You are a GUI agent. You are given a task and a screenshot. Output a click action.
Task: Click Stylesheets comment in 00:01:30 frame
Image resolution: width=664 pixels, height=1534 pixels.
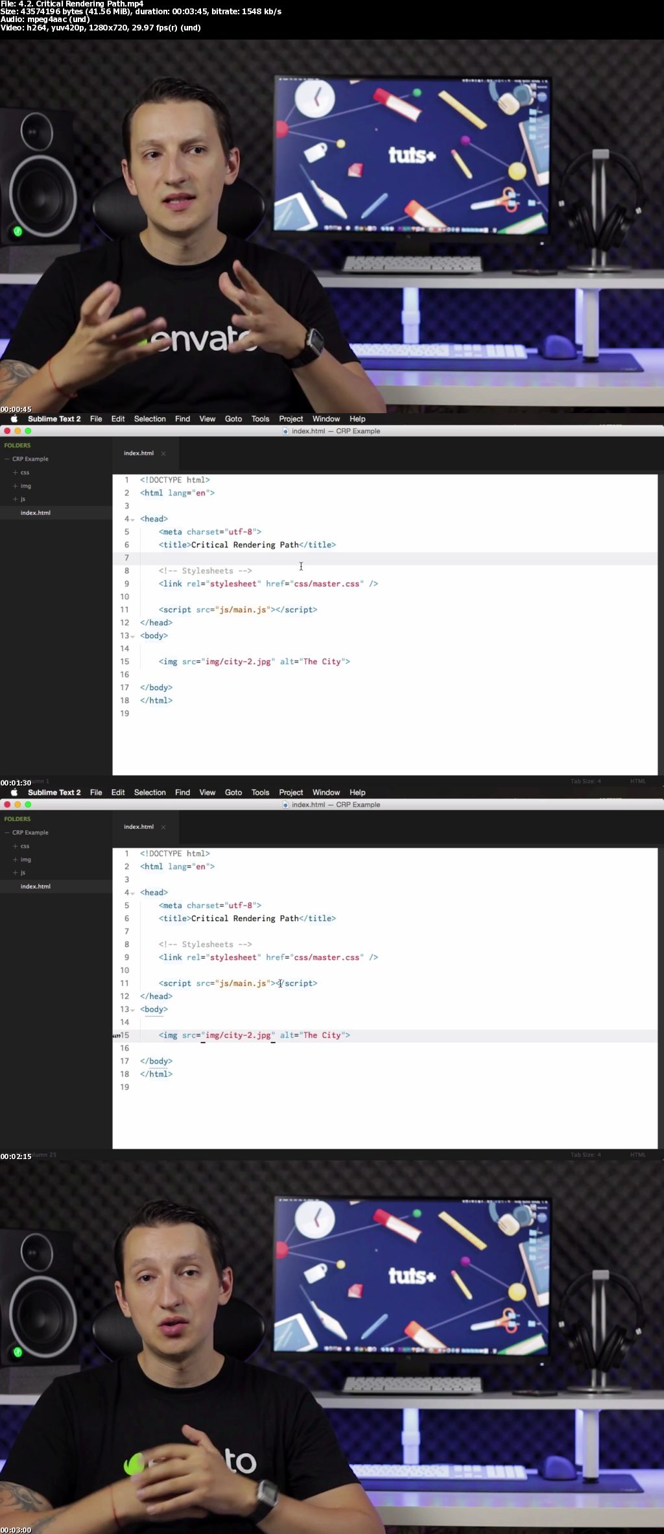tap(206, 571)
